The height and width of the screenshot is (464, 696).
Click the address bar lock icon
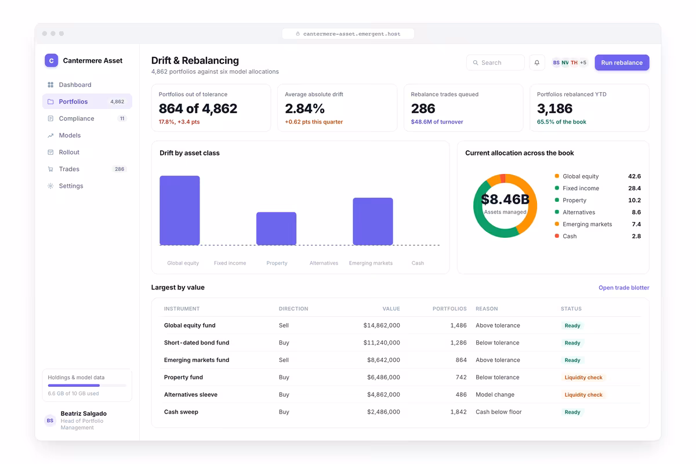coord(298,34)
